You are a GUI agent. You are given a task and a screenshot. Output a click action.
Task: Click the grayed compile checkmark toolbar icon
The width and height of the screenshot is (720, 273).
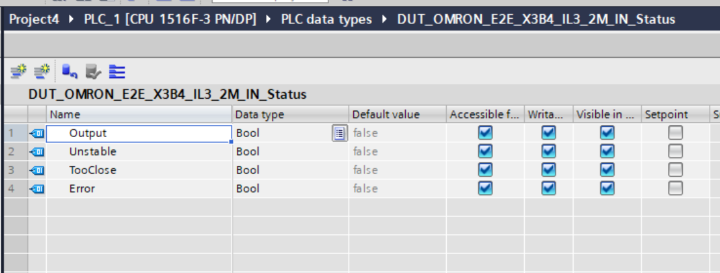[x=93, y=71]
